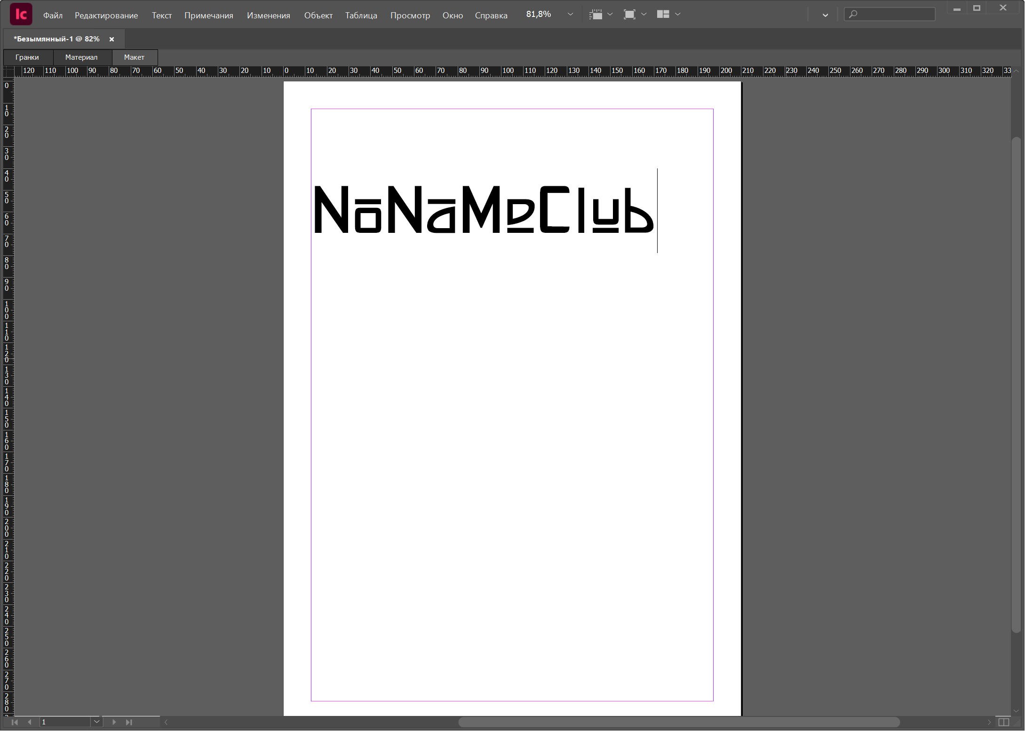Open the page number dropdown arrow

pyautogui.click(x=96, y=722)
